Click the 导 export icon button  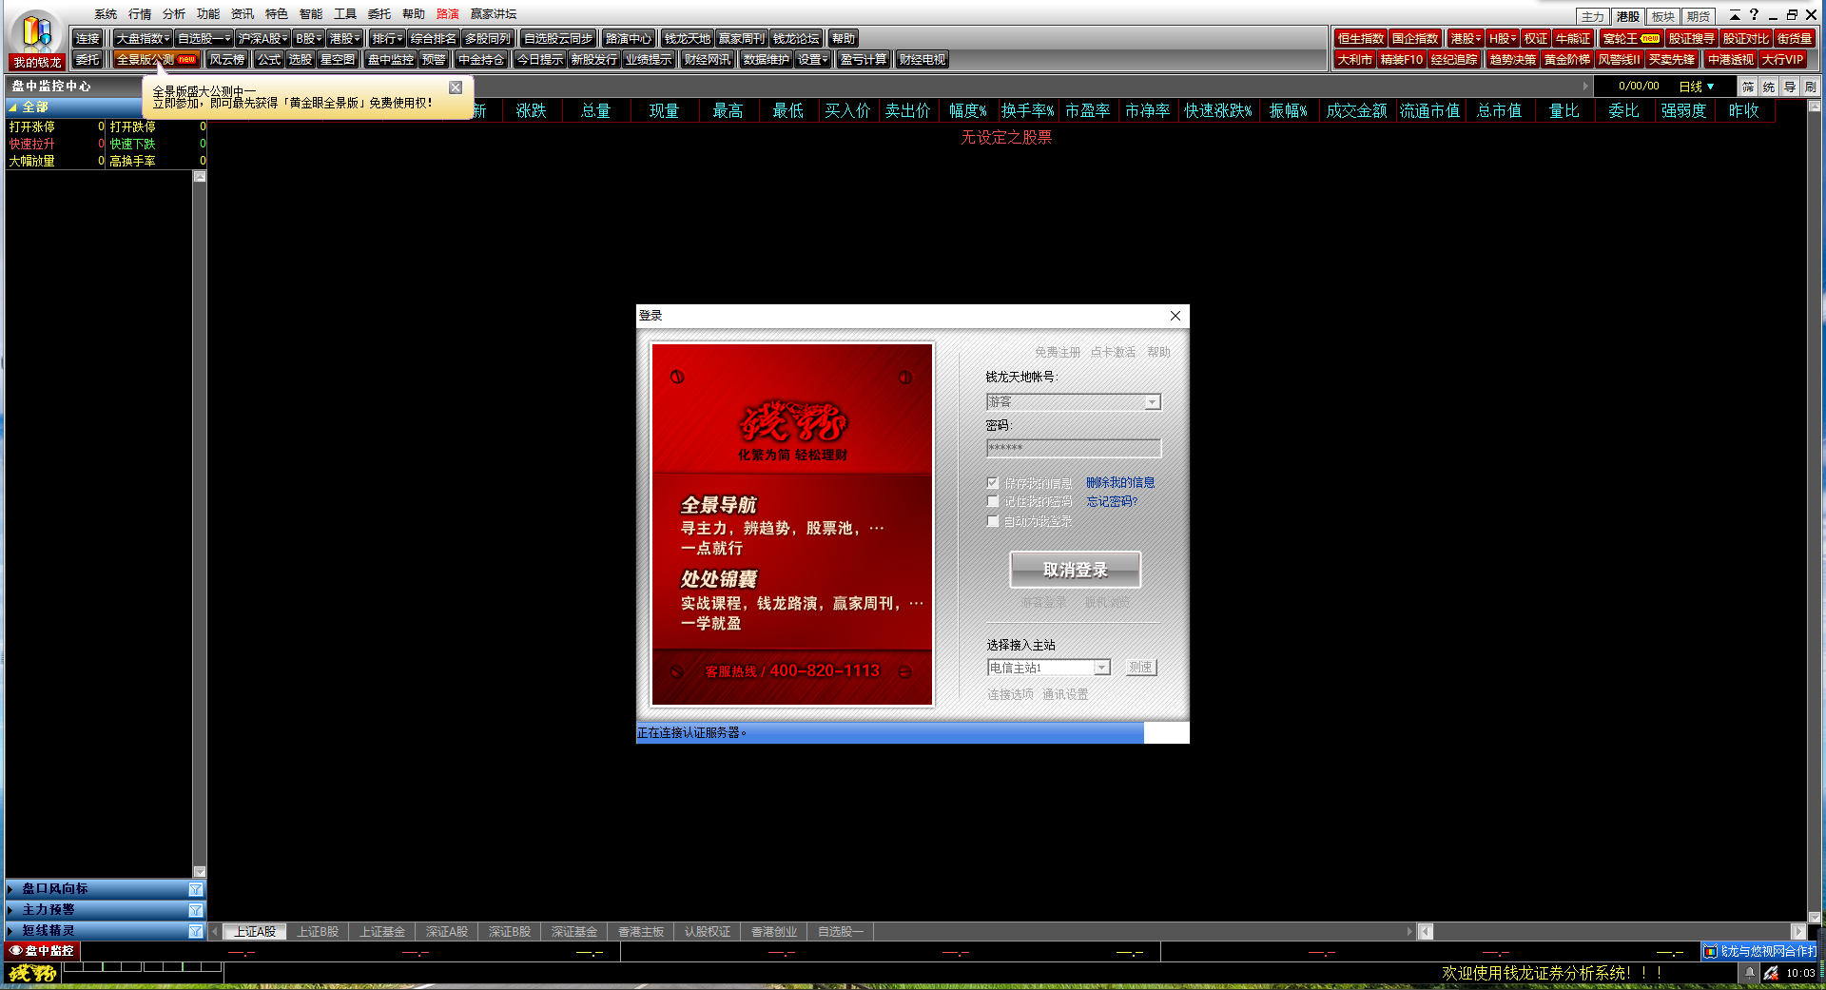(x=1790, y=87)
